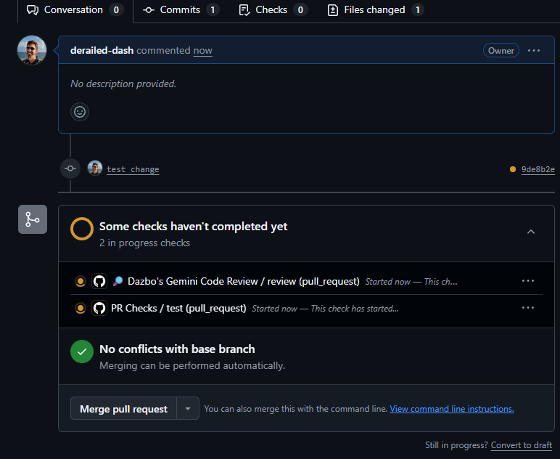
Task: Click 'No conflicts with base branch' heading
Action: pyautogui.click(x=177, y=349)
